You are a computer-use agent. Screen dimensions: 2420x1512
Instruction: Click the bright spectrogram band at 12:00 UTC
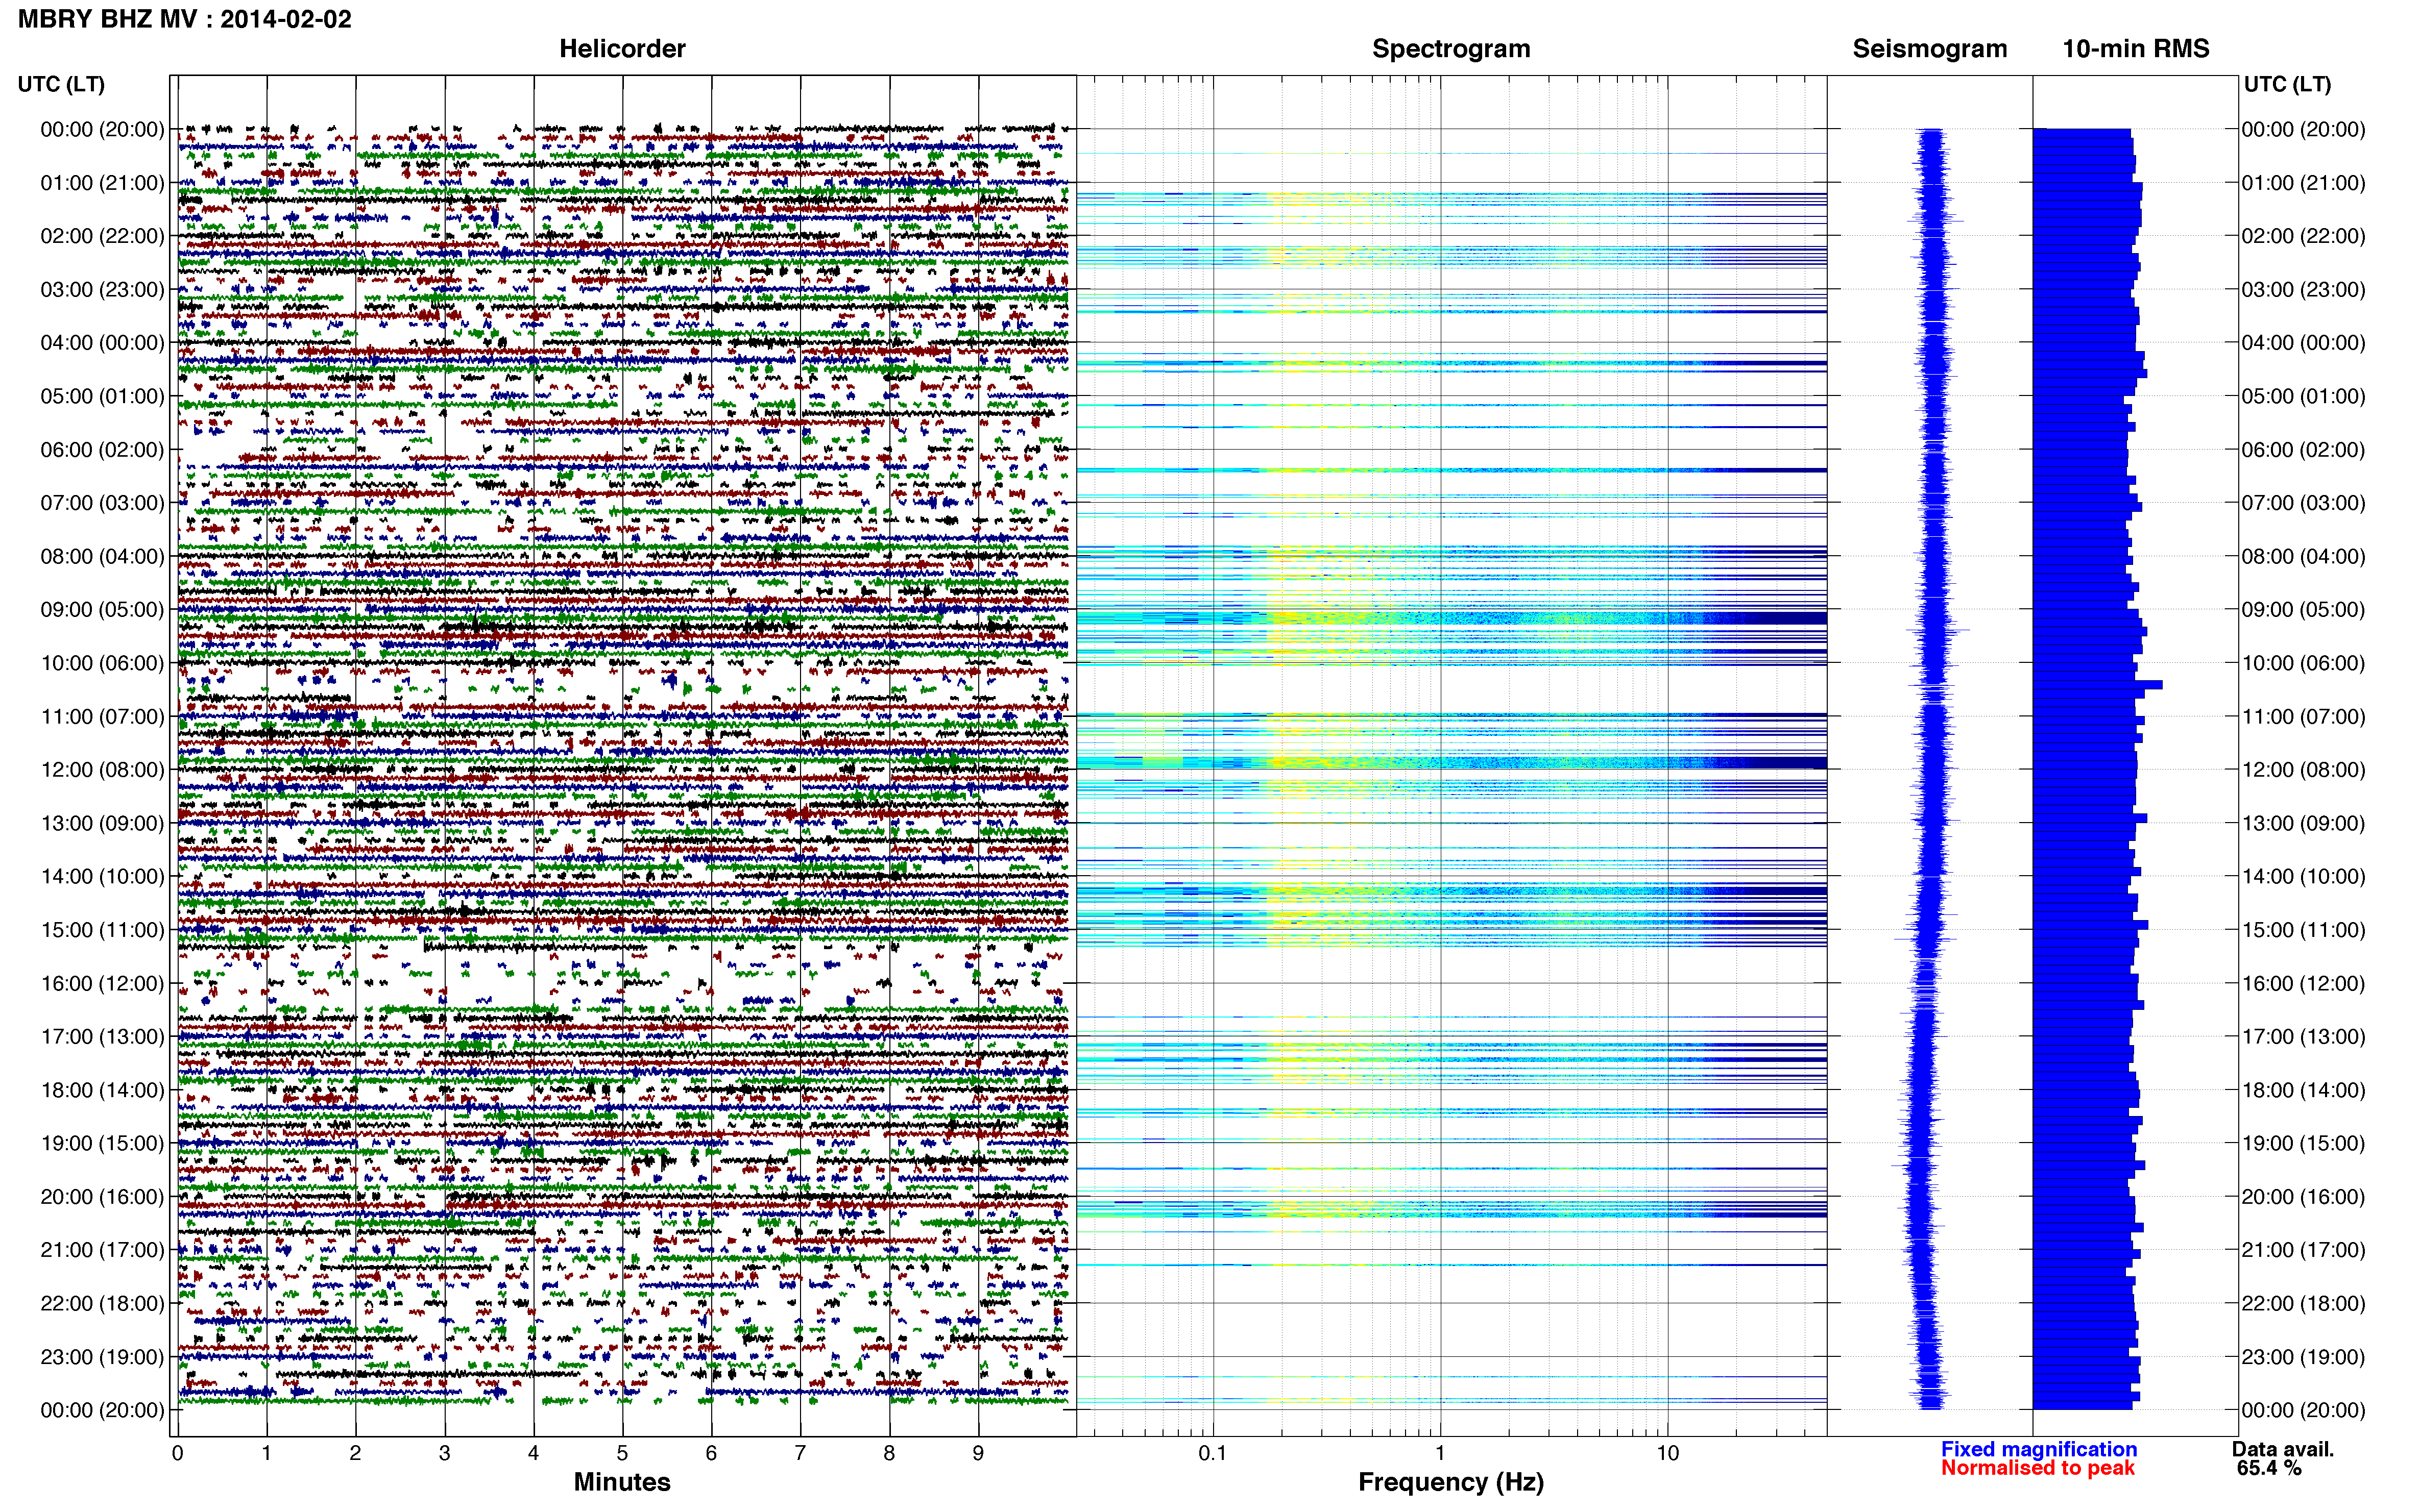tap(1451, 763)
